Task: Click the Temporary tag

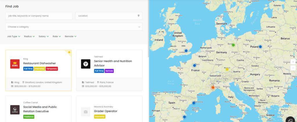Action: tap(52, 69)
